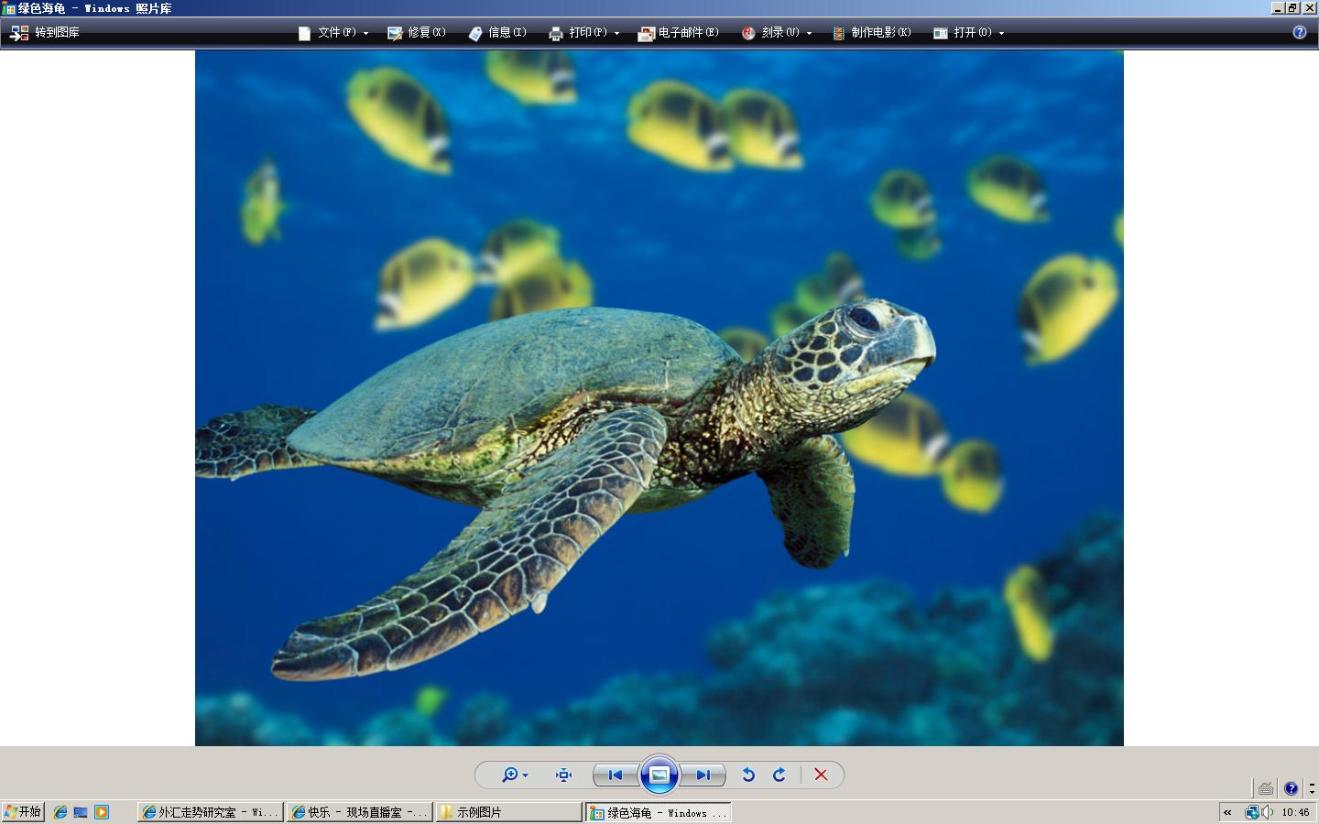Open the help question mark icon
The width and height of the screenshot is (1319, 824).
coord(1299,33)
